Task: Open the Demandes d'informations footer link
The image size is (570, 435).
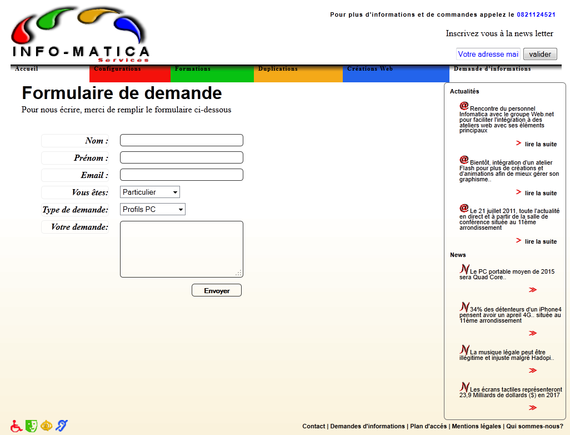Action: click(x=368, y=426)
